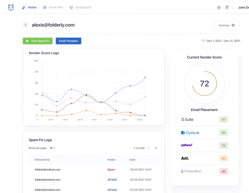The width and height of the screenshot is (249, 193).
Task: Open the Dashboard tab
Action: point(80,7)
